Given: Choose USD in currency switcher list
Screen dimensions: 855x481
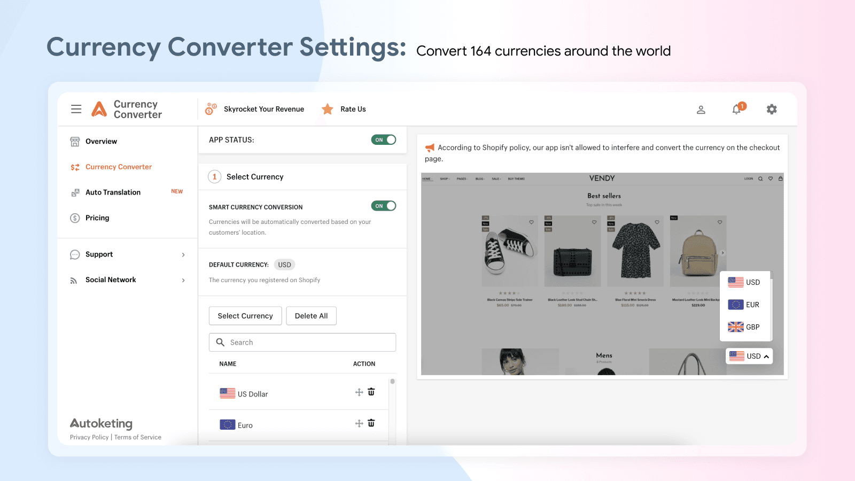Looking at the screenshot, I should [x=744, y=282].
